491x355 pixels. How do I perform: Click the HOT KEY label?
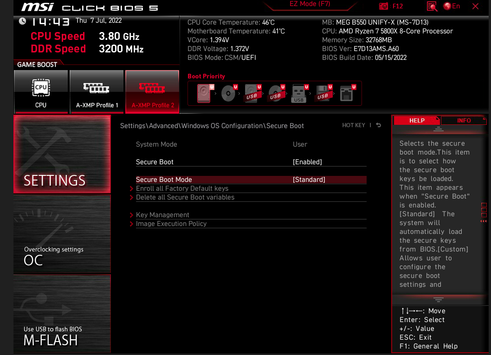pyautogui.click(x=354, y=125)
